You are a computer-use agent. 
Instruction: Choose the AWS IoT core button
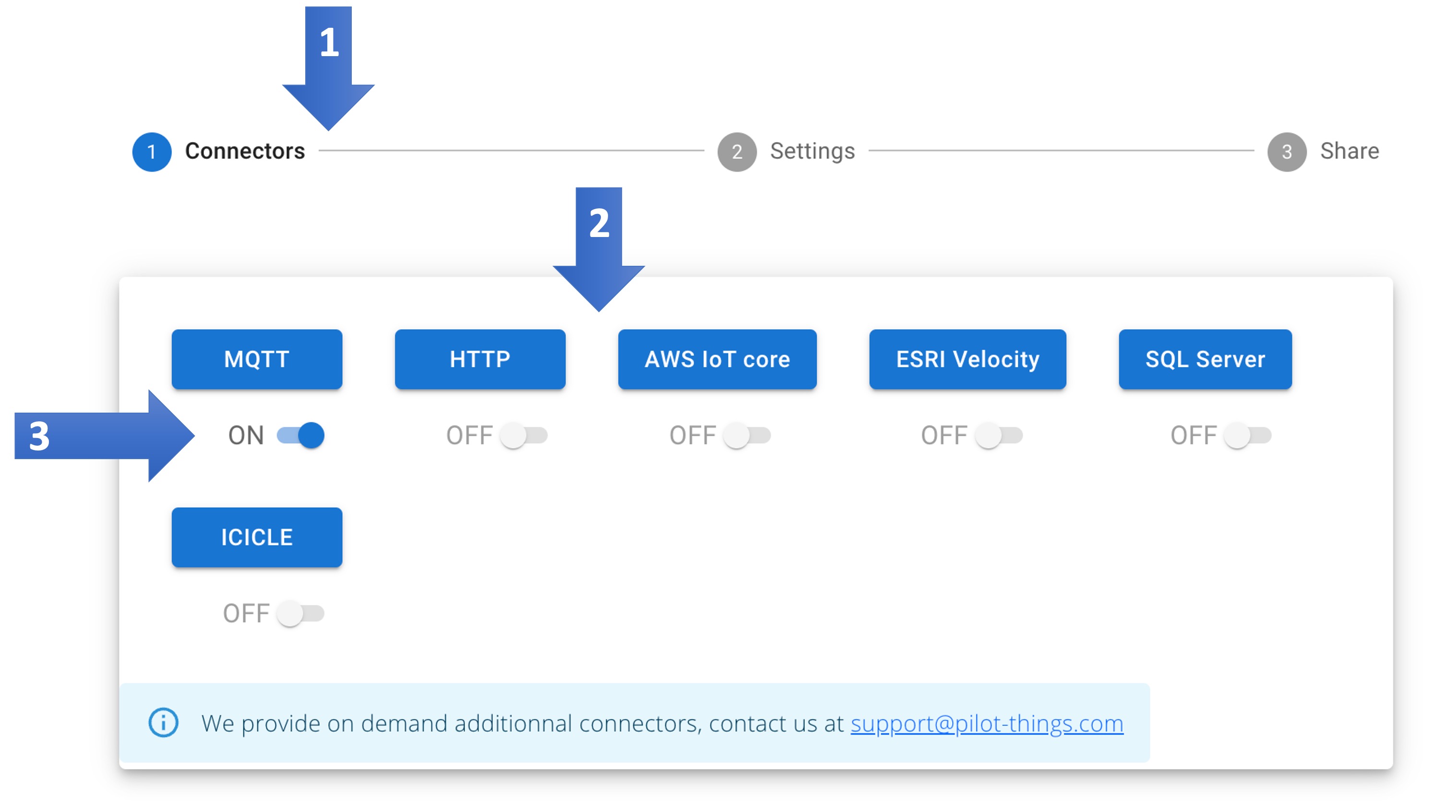point(717,359)
